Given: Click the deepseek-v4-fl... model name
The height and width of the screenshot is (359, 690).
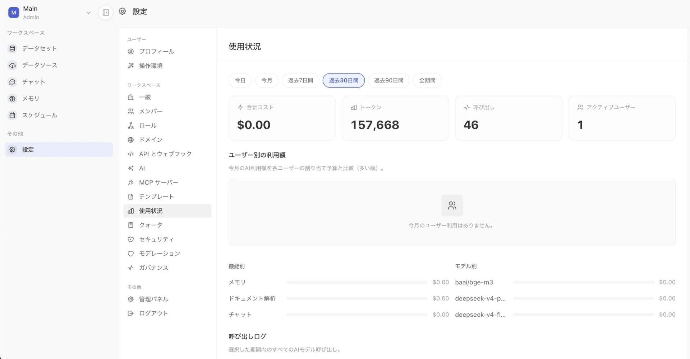Looking at the screenshot, I should click(480, 315).
